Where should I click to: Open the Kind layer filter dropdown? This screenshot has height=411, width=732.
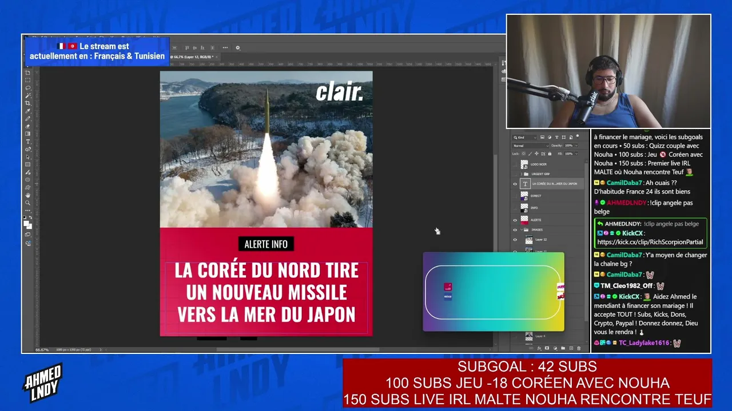tap(525, 138)
